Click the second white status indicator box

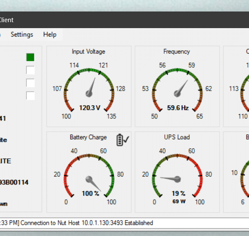[30, 70]
